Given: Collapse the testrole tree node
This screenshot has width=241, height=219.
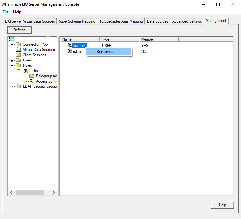Looking at the screenshot, I should coord(19,71).
